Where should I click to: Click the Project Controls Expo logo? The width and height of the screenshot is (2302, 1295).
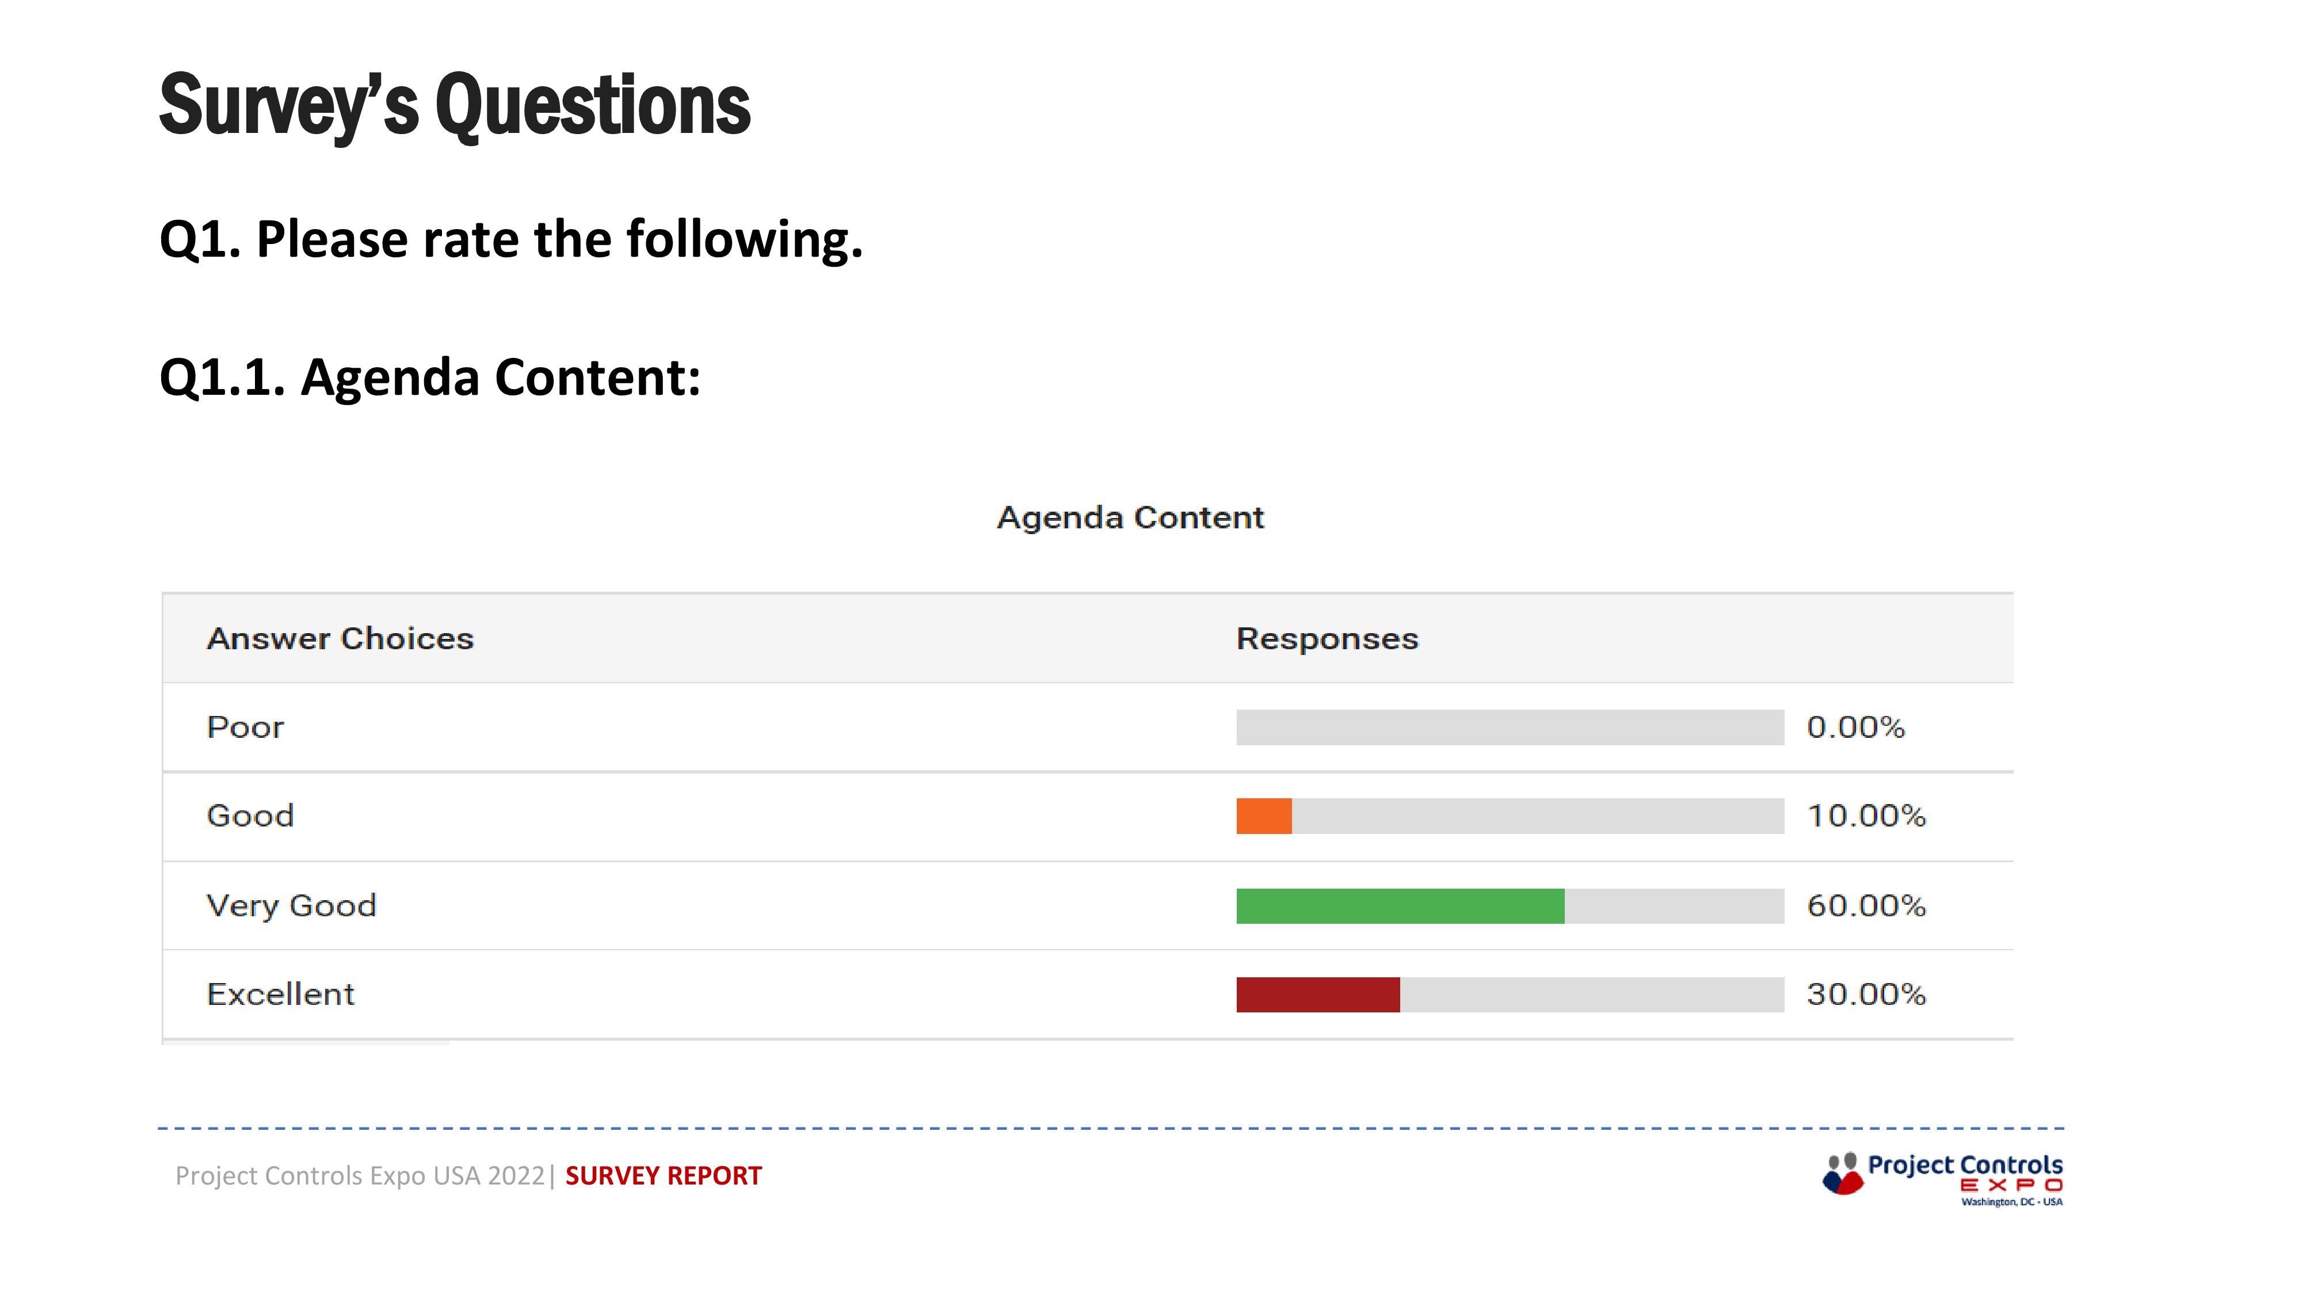click(x=1943, y=1179)
